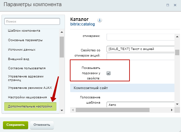This screenshot has width=181, height=132.
Task: Open Настройки кеширования section
Action: click(27, 97)
